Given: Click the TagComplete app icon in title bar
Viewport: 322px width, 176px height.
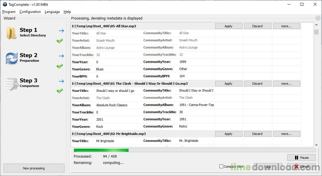Looking at the screenshot, I should pyautogui.click(x=5, y=4).
